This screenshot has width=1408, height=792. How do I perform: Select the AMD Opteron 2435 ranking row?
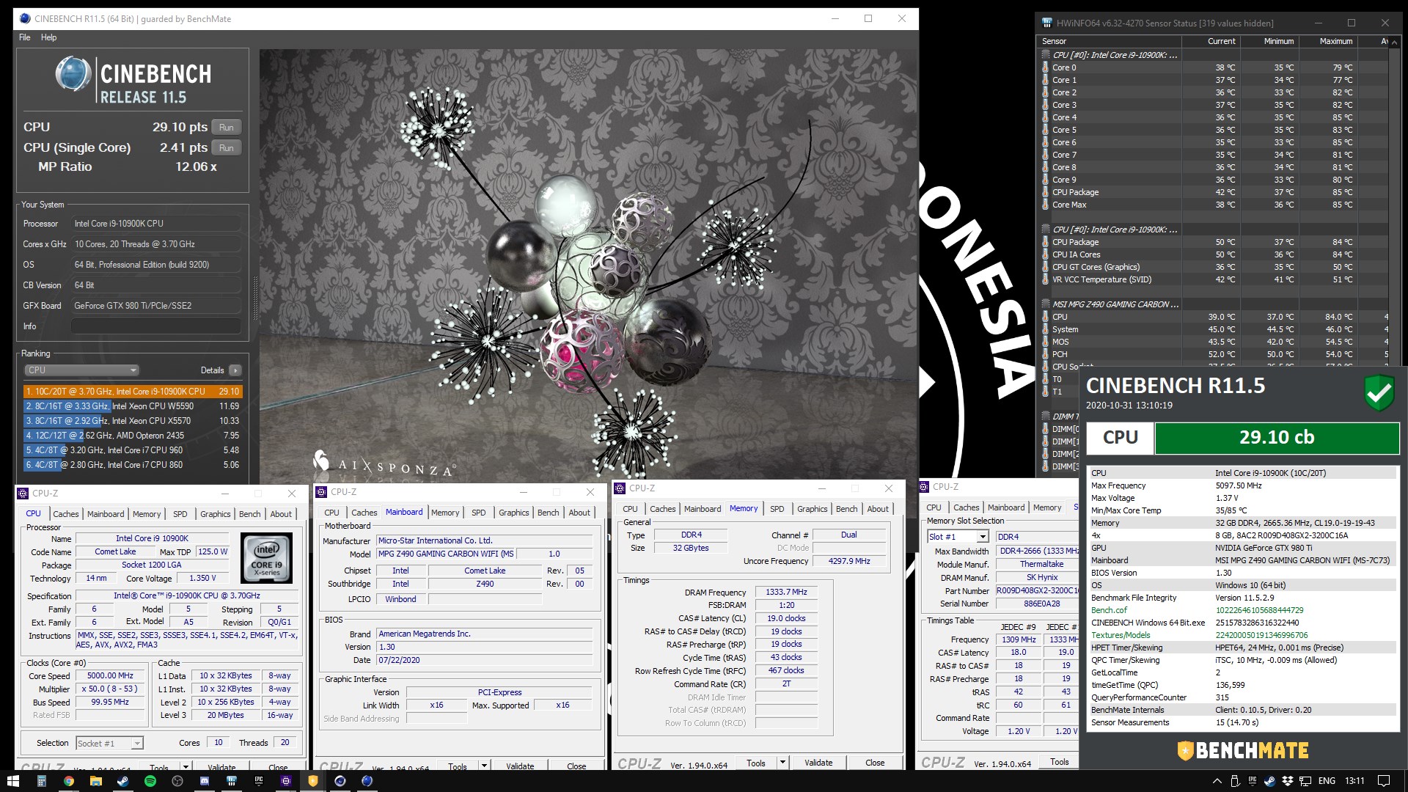click(132, 436)
